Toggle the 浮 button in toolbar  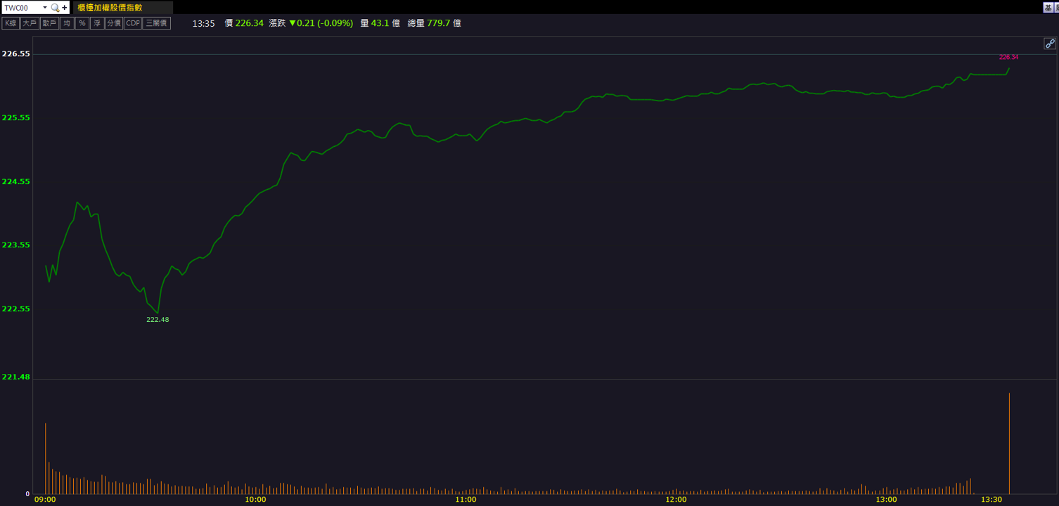coord(97,23)
